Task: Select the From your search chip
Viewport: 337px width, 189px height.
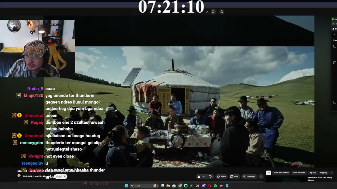Action: (281, 173)
